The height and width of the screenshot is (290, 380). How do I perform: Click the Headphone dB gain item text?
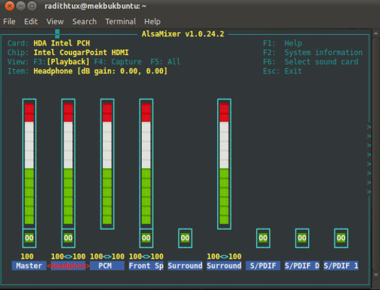(101, 71)
